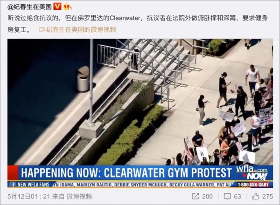
Task: Open the 纪春生在美国的微博视频 link
Action: click(81, 29)
